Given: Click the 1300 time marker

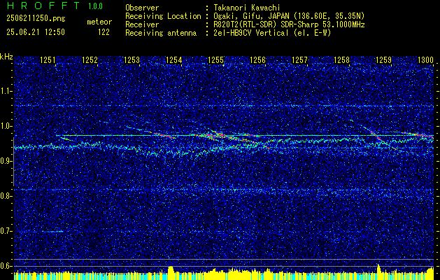Looking at the screenshot, I should click(426, 59).
